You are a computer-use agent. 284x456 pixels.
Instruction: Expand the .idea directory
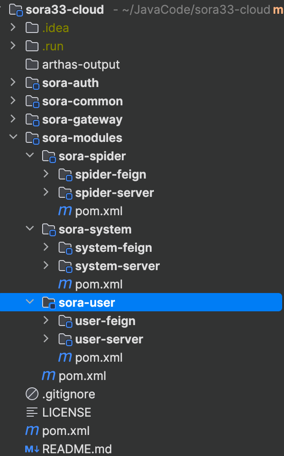[x=13, y=28]
